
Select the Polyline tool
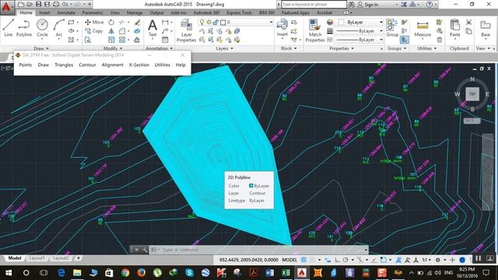pos(24,28)
